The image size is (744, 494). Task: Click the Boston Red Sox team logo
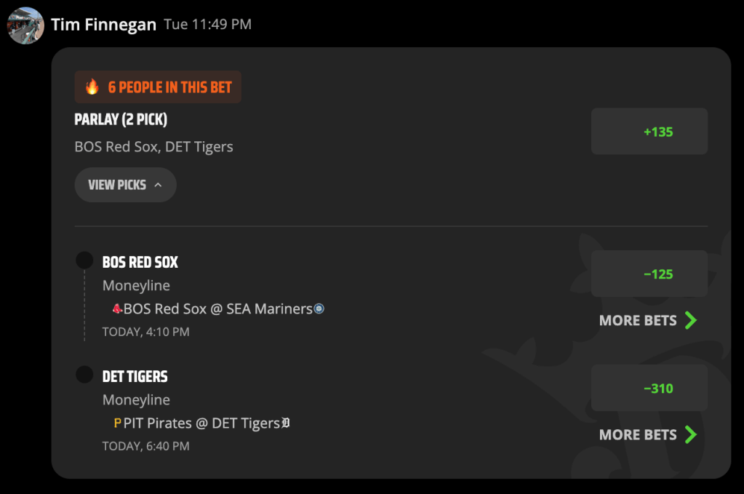pos(117,309)
